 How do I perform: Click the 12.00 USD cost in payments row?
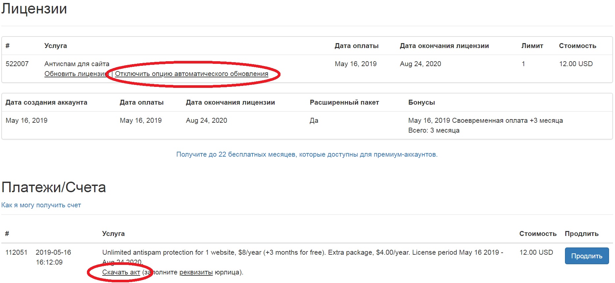click(x=536, y=252)
